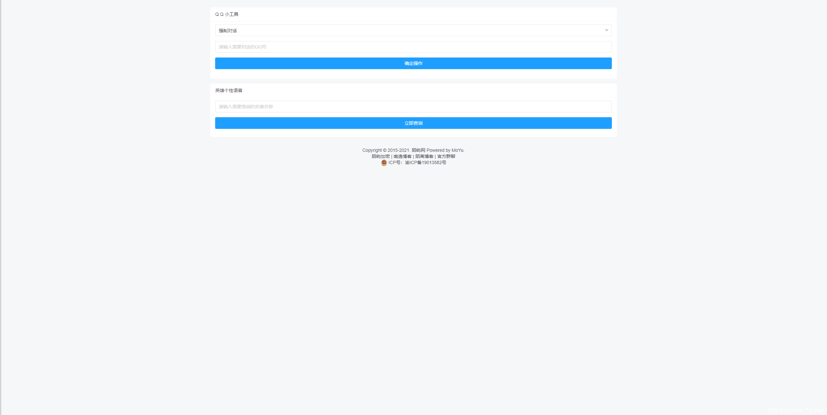Viewport: 827px width, 415px height.
Task: Open 官方群聊 link in footer
Action: pos(446,156)
